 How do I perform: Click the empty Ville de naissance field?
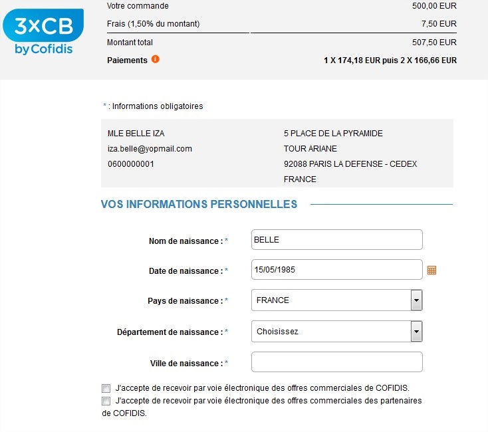coord(336,362)
